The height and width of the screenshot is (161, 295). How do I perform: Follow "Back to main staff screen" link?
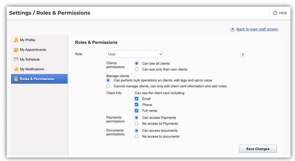point(257,29)
